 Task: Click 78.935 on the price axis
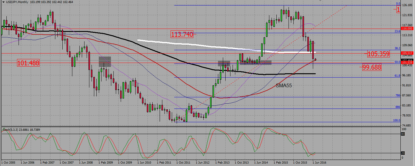[x=407, y=116]
